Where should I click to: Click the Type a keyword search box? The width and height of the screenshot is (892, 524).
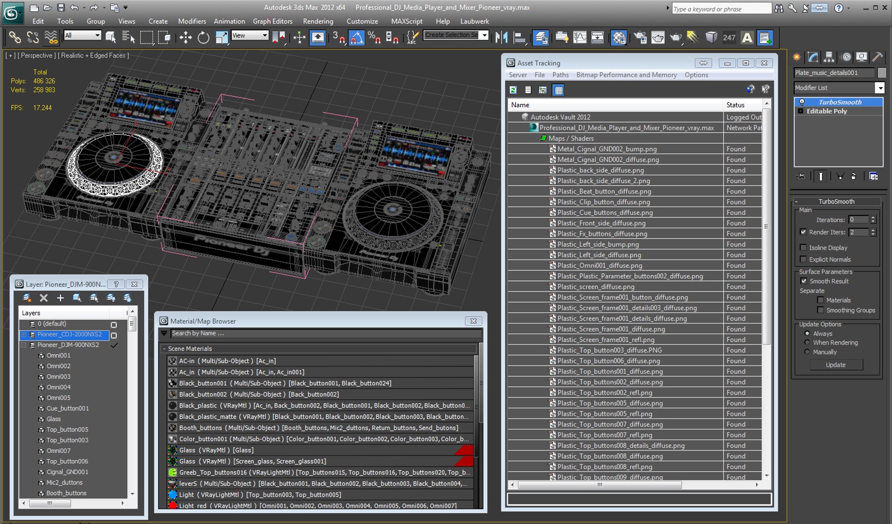point(721,9)
